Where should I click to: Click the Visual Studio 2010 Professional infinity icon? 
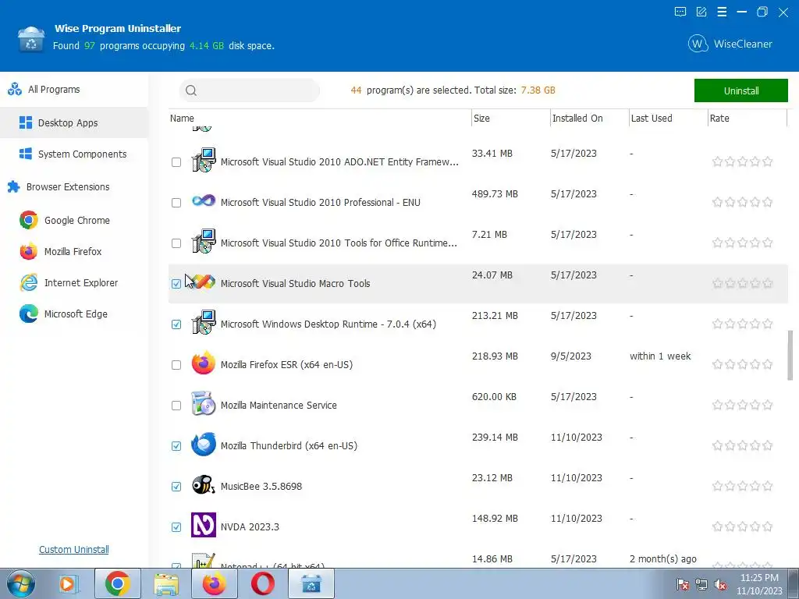coord(204,200)
